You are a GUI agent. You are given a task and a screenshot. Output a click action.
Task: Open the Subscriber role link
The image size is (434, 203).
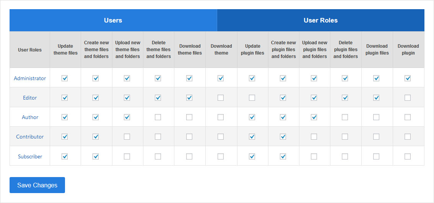pyautogui.click(x=30, y=156)
